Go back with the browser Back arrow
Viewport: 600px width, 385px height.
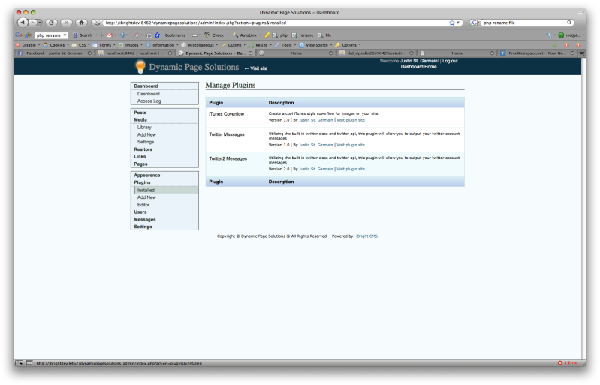pyautogui.click(x=23, y=23)
